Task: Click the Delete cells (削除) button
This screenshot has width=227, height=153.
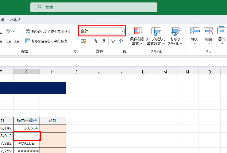Action: pos(208,36)
